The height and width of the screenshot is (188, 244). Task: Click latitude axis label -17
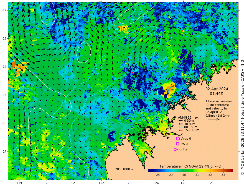(x=4, y=152)
